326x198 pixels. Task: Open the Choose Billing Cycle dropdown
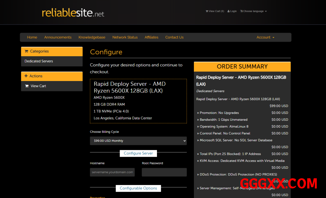click(138, 141)
